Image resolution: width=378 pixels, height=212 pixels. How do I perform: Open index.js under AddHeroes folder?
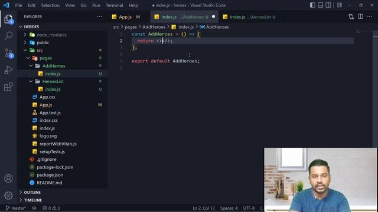tap(63, 74)
